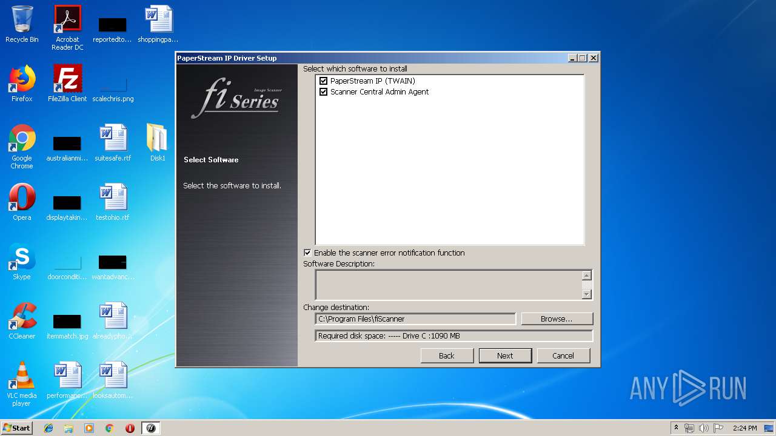Select the suitesafe.rtf document icon
The height and width of the screenshot is (436, 776).
tap(113, 143)
